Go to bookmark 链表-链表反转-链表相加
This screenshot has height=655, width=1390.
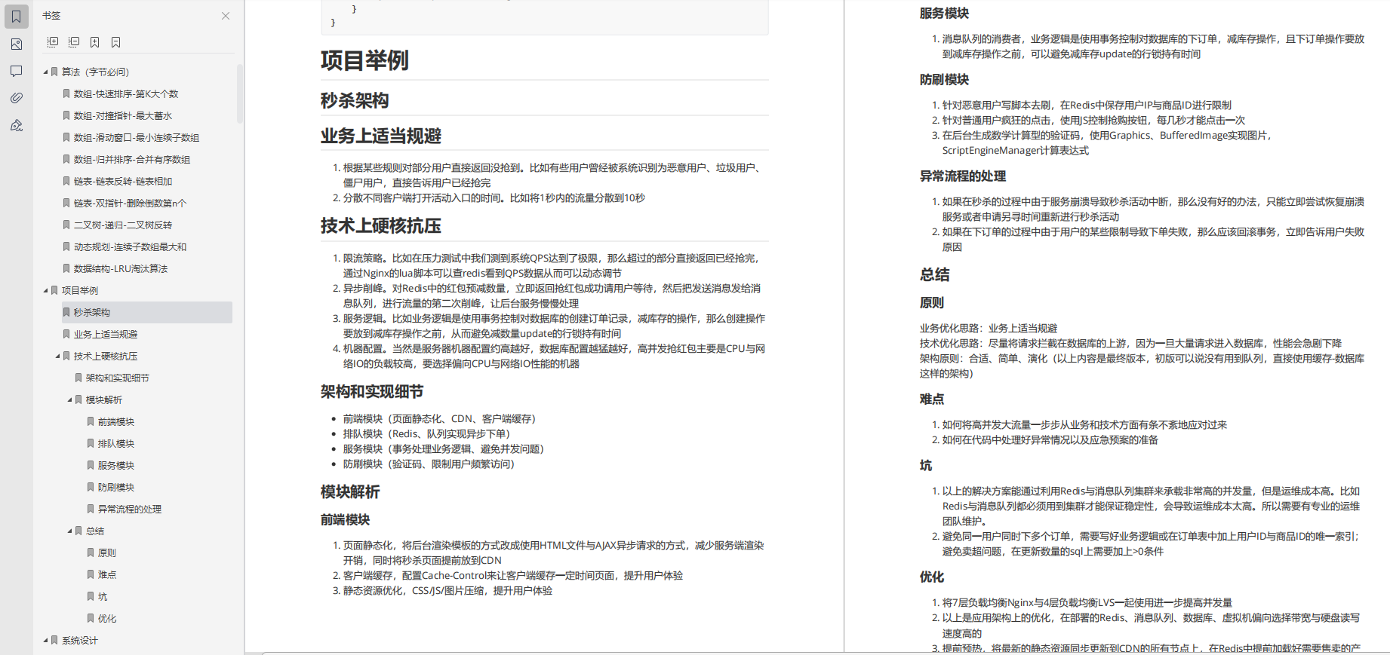[123, 182]
